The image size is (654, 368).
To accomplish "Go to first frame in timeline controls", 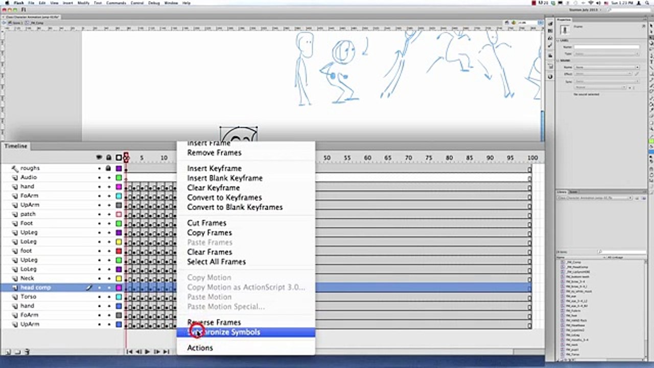I will point(130,352).
